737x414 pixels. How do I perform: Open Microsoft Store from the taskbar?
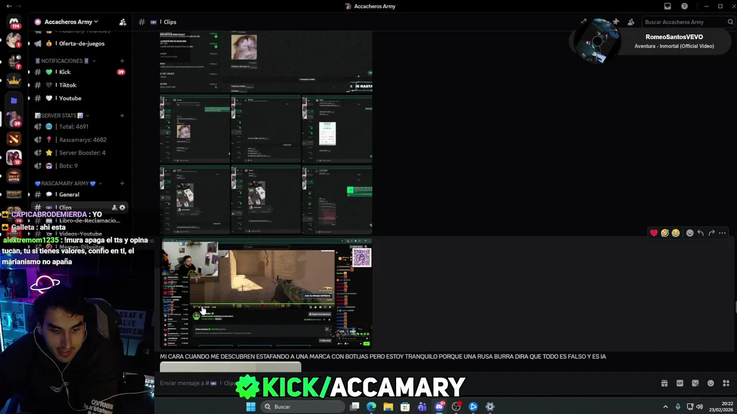click(405, 407)
